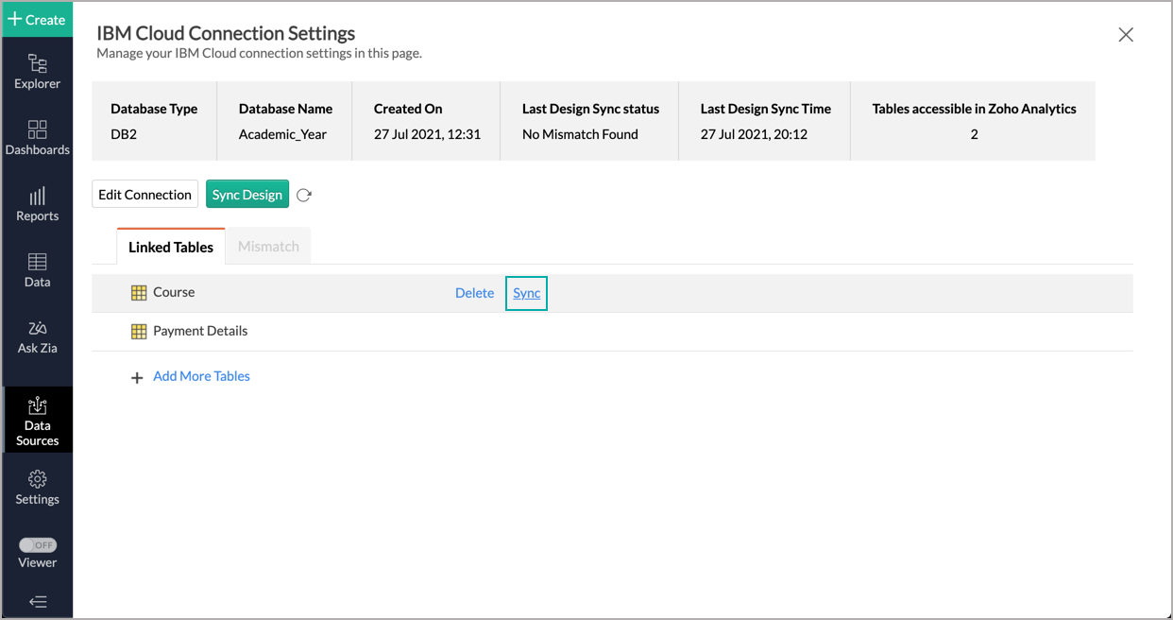Click the Sync link for Course table
This screenshot has width=1173, height=620.
click(x=526, y=293)
